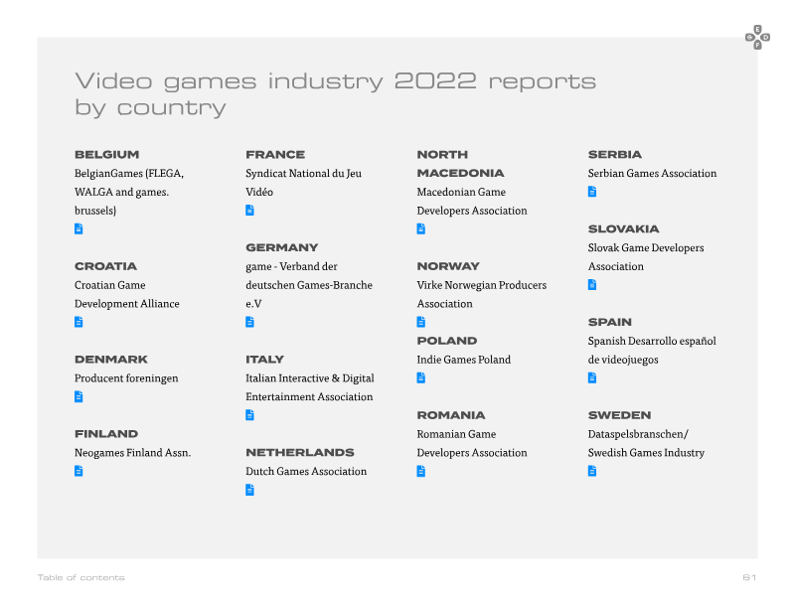The height and width of the screenshot is (596, 795).
Task: Open the Finland report document icon
Action: pyautogui.click(x=79, y=471)
